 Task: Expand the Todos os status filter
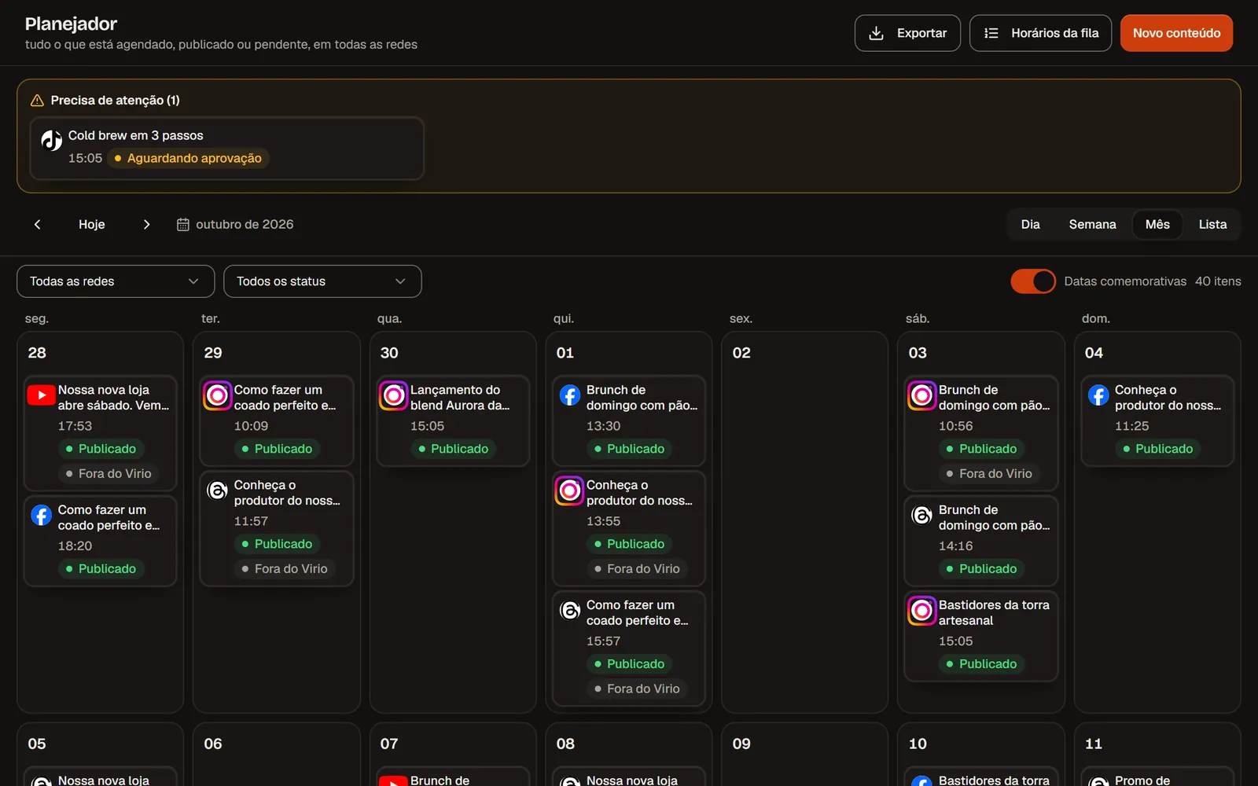pyautogui.click(x=322, y=281)
